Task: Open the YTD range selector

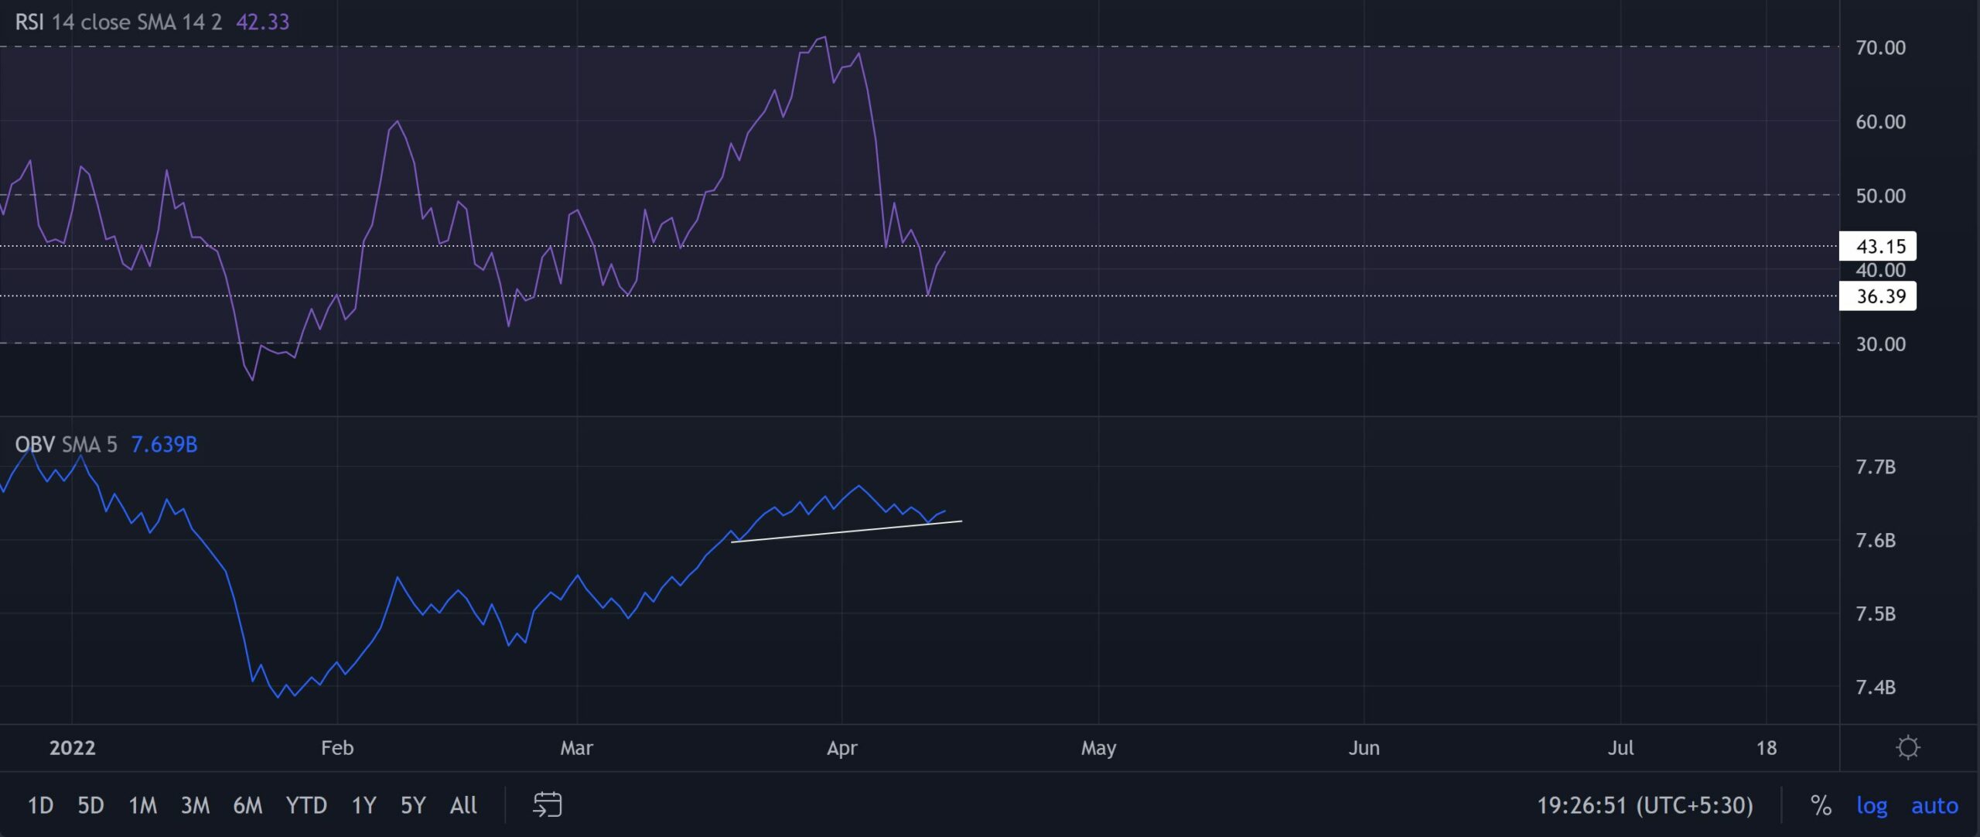Action: pos(307,805)
